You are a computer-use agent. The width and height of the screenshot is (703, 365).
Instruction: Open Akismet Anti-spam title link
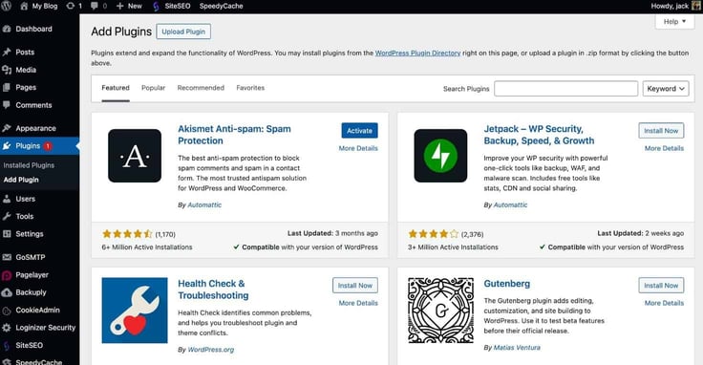(234, 135)
